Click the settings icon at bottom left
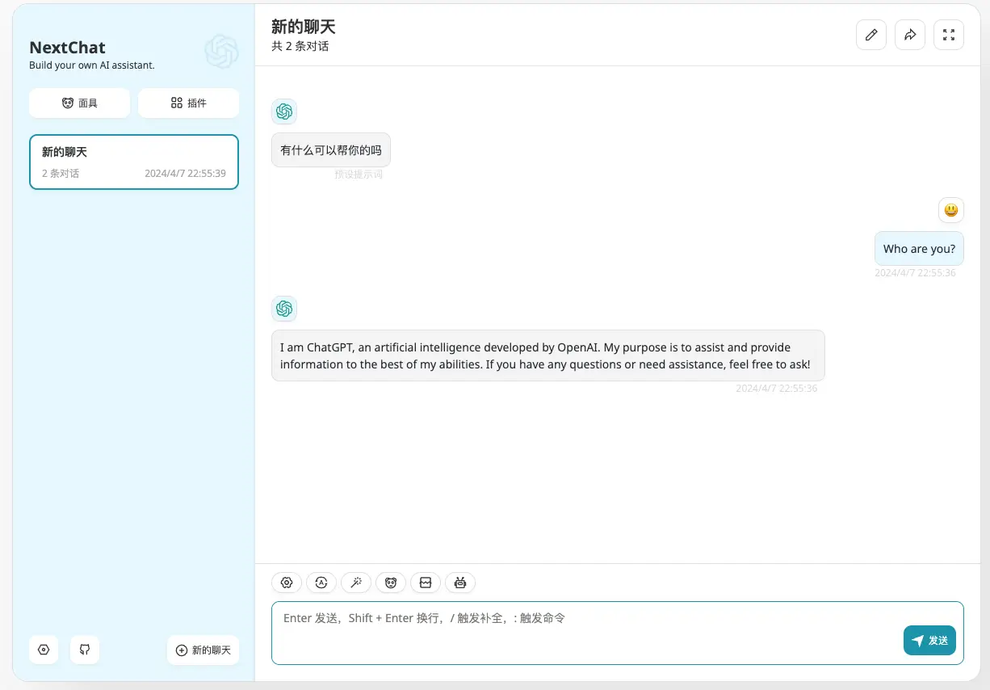The image size is (990, 690). [x=44, y=650]
